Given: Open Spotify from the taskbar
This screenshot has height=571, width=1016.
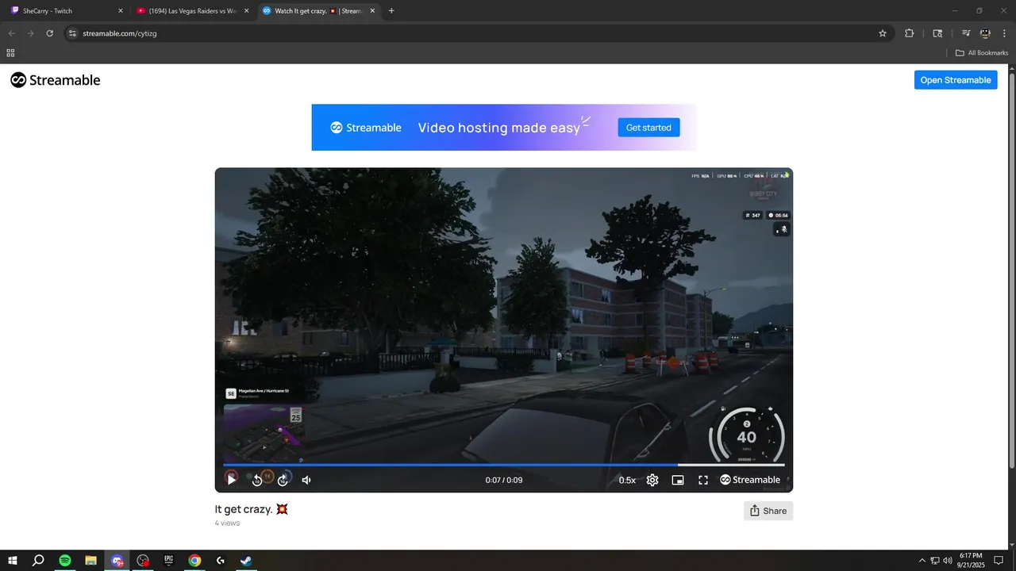Looking at the screenshot, I should pos(65,561).
